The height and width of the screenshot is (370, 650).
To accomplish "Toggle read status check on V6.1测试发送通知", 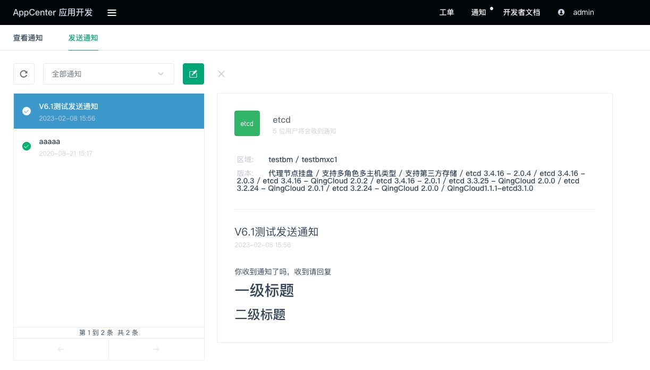I will (x=27, y=111).
